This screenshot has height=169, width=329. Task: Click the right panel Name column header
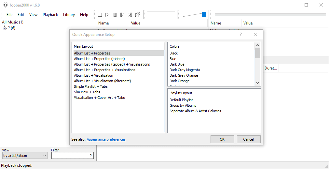(x=225, y=23)
